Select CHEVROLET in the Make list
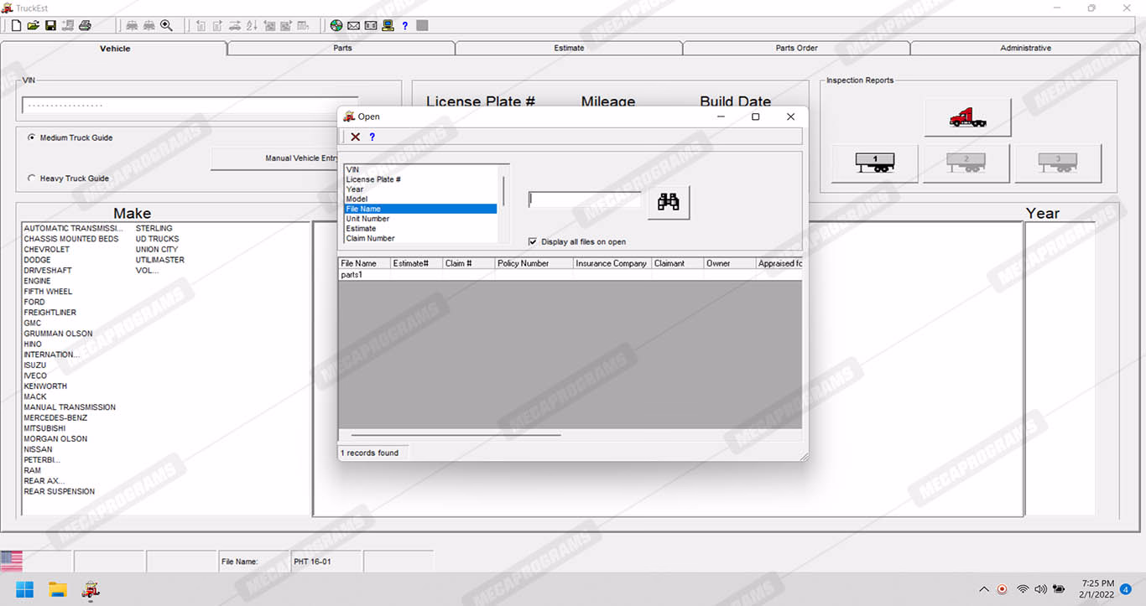1146x606 pixels. click(47, 250)
